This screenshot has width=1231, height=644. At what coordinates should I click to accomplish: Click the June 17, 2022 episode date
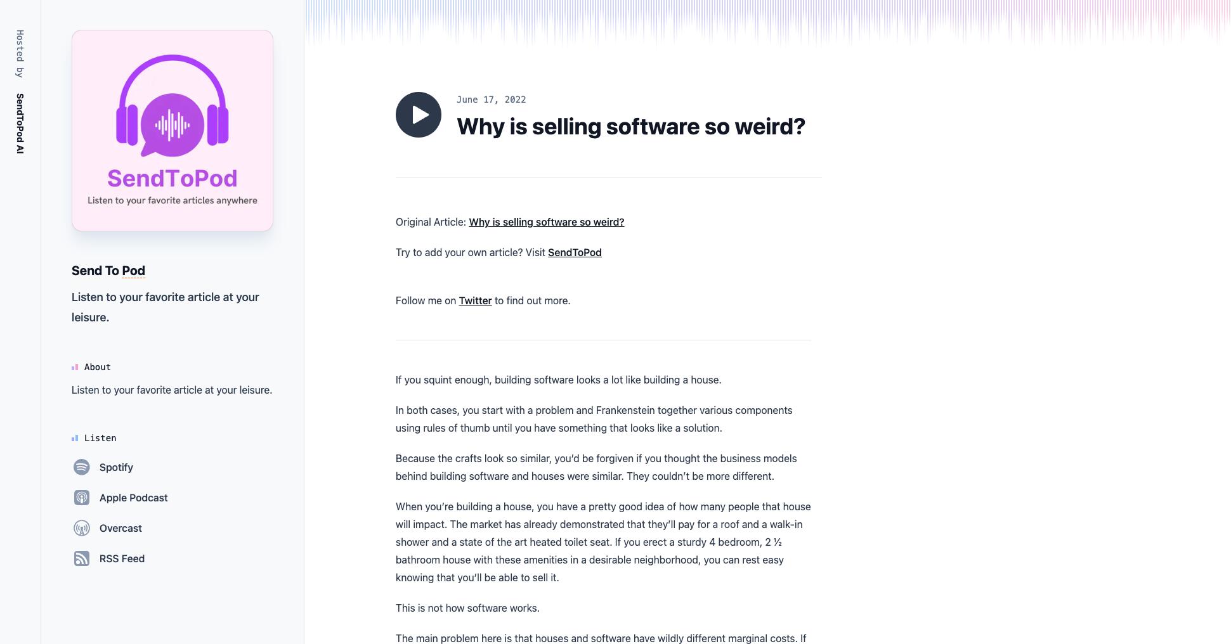coord(491,100)
